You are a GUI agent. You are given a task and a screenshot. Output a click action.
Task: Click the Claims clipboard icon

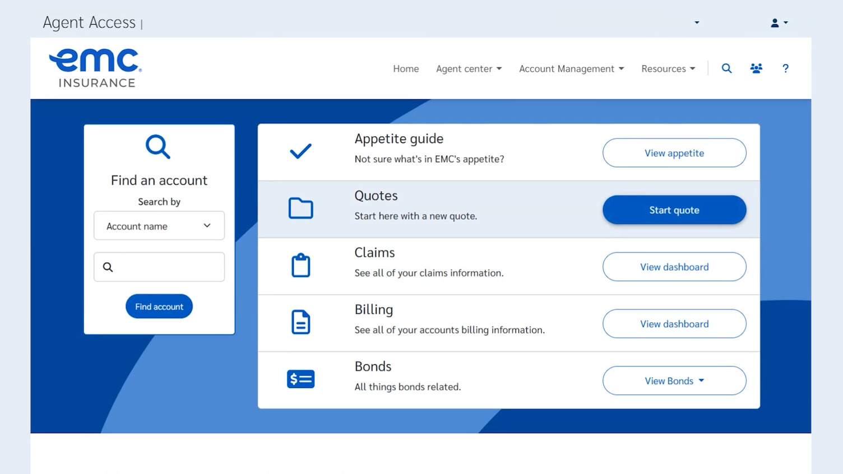coord(300,265)
